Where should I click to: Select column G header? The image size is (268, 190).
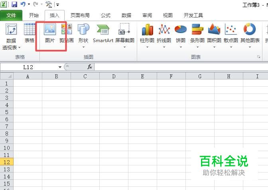tap(200, 76)
